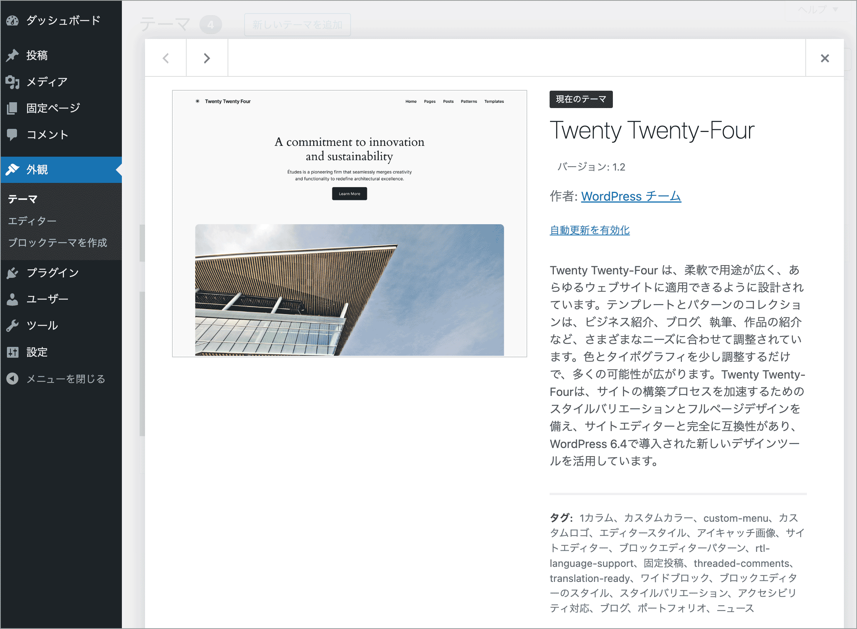The height and width of the screenshot is (629, 857).
Task: Open the エディター submenu item
Action: [x=32, y=221]
